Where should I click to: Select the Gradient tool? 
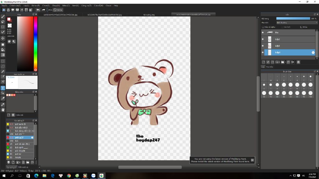point(3,55)
